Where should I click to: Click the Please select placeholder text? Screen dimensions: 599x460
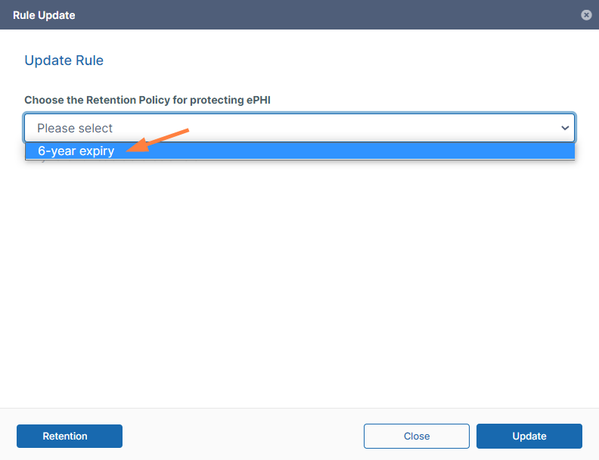tap(75, 129)
